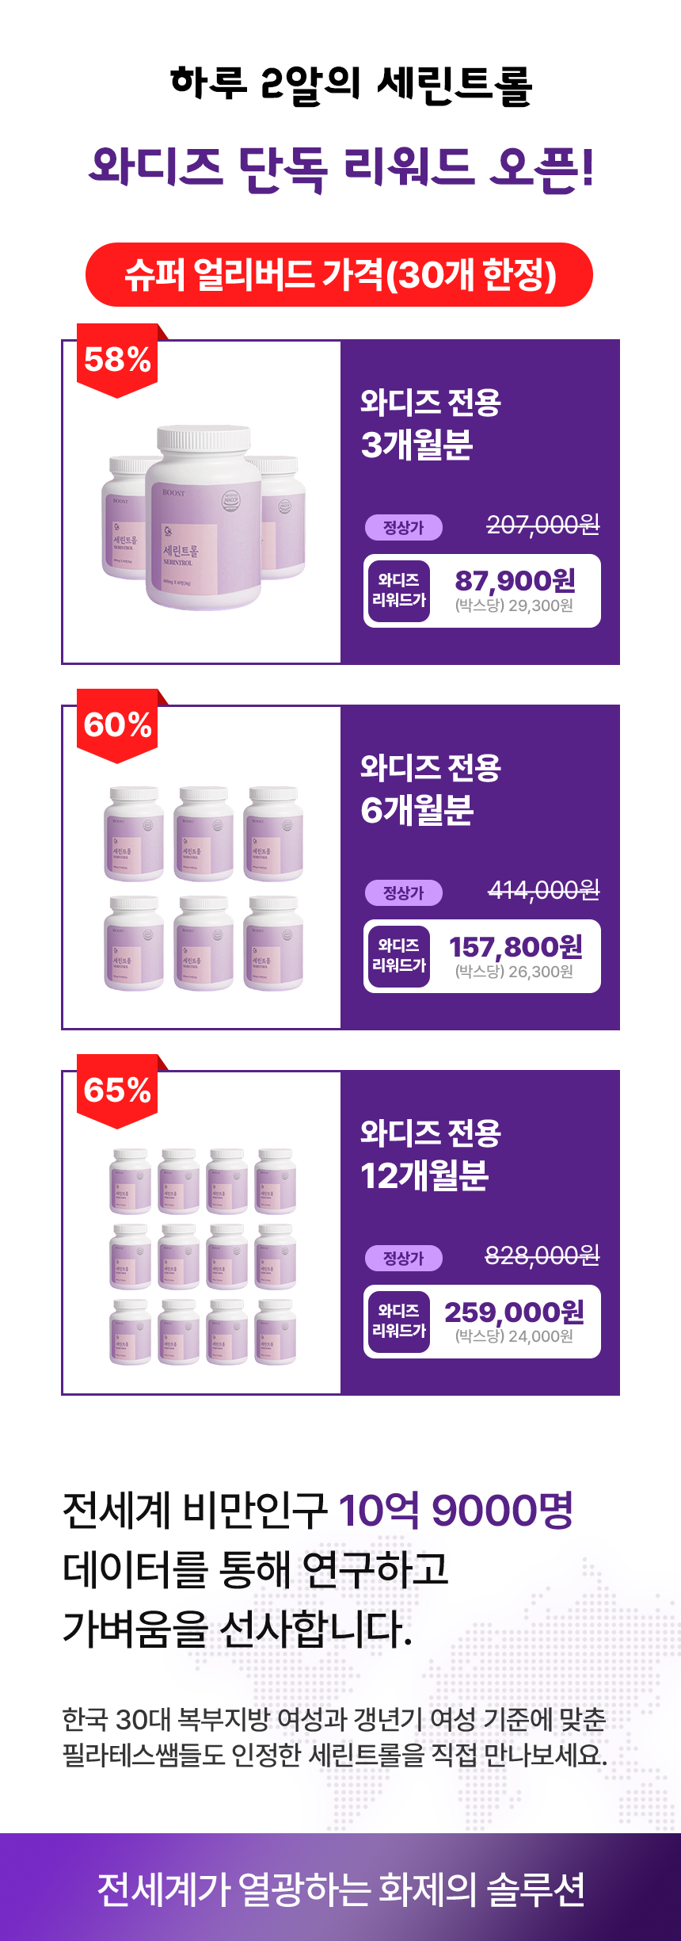Click the red super early bird banner
The width and height of the screenshot is (681, 1941).
(339, 275)
